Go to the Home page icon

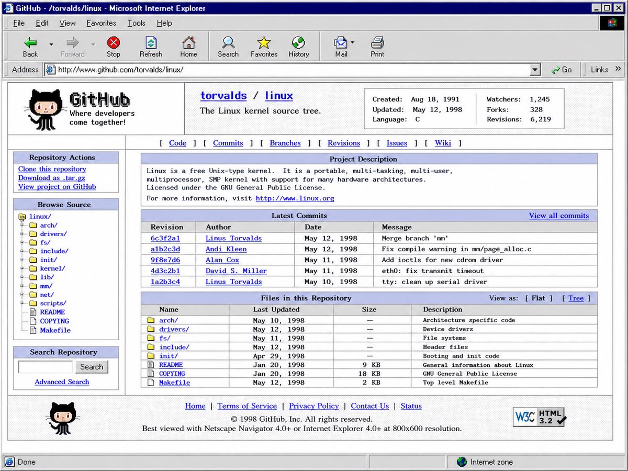coord(188,47)
